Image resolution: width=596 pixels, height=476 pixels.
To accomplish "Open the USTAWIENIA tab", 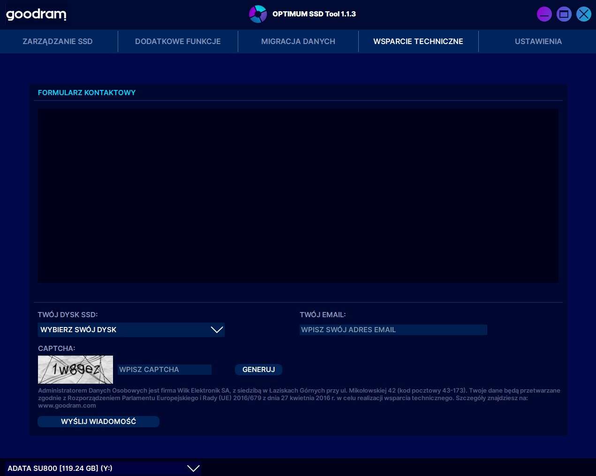I will pos(538,41).
